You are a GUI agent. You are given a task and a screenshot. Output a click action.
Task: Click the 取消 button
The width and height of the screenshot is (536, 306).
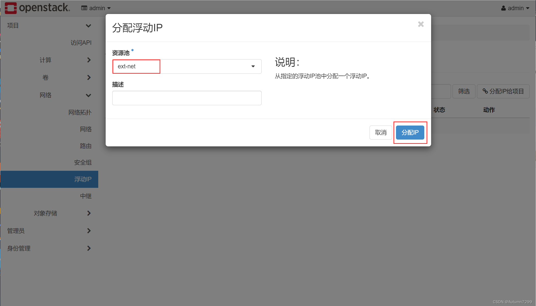[x=381, y=132]
